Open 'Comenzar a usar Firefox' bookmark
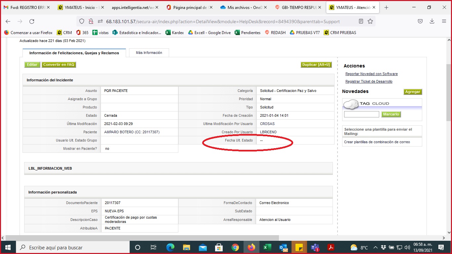This screenshot has width=452, height=254. (x=28, y=32)
